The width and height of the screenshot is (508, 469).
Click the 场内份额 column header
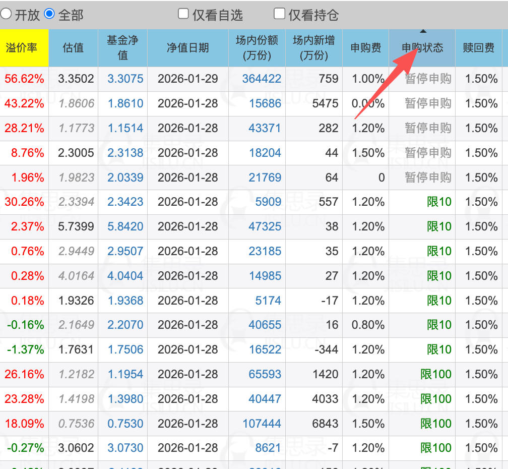click(257, 48)
